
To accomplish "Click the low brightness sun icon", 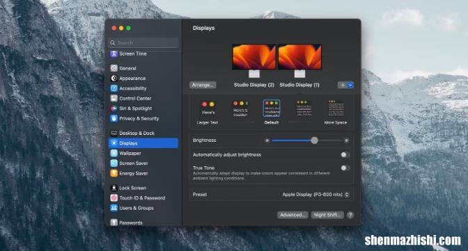I will [267, 140].
